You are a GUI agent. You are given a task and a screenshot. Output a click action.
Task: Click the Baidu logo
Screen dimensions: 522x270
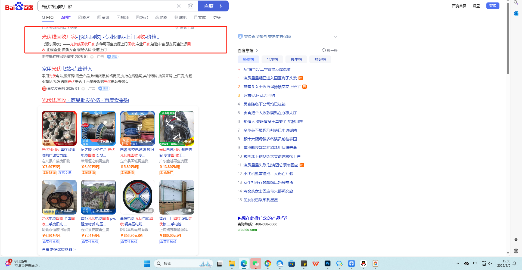pyautogui.click(x=19, y=6)
